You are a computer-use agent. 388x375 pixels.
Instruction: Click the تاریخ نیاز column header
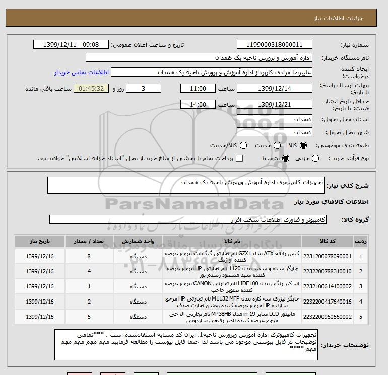coord(40,241)
